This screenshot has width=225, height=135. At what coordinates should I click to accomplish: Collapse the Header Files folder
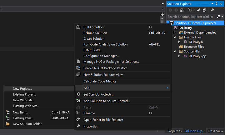tap(175, 37)
